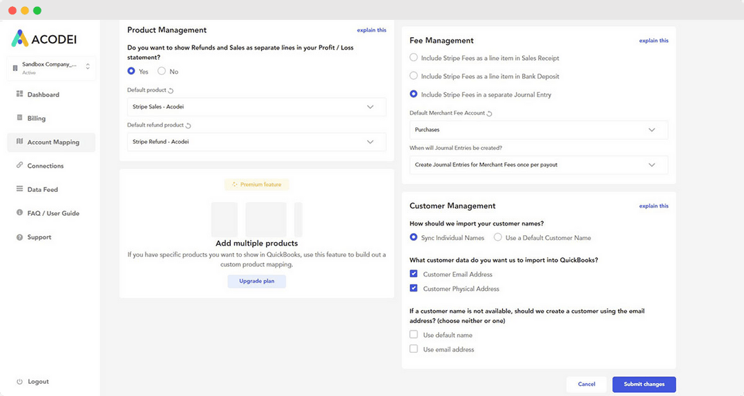Viewport: 744px width, 396px height.
Task: Click the Connections link icon
Action: coord(20,166)
